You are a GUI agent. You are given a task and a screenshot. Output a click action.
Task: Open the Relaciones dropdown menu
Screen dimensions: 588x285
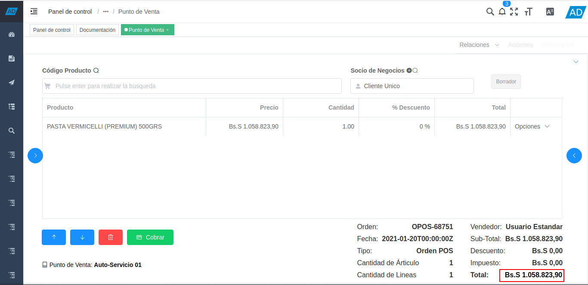[x=478, y=45]
